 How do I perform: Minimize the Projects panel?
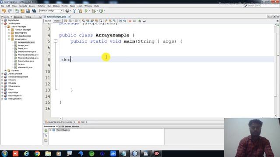pos(40,17)
